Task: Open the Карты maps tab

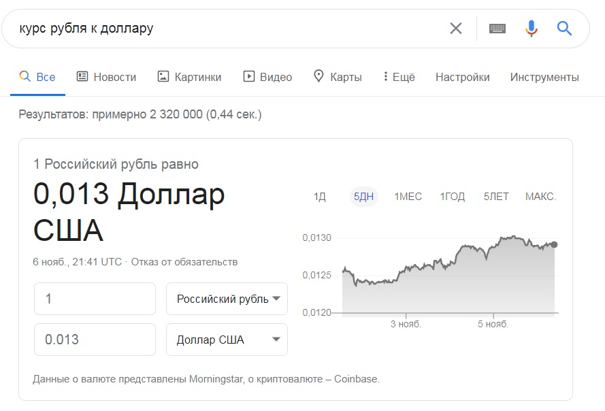Action: point(338,77)
